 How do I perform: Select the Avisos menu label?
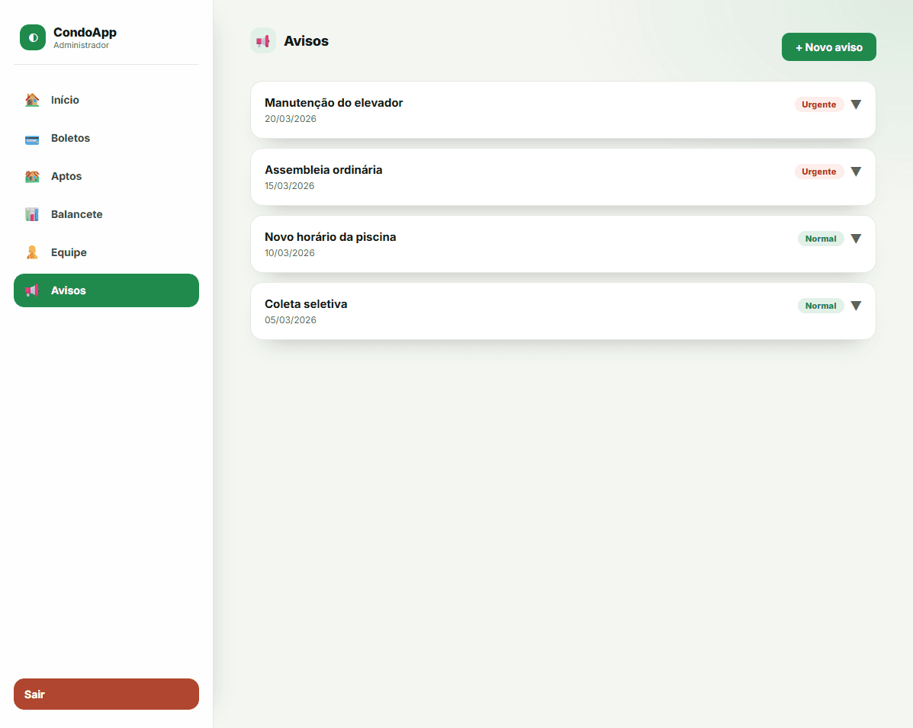(x=68, y=290)
